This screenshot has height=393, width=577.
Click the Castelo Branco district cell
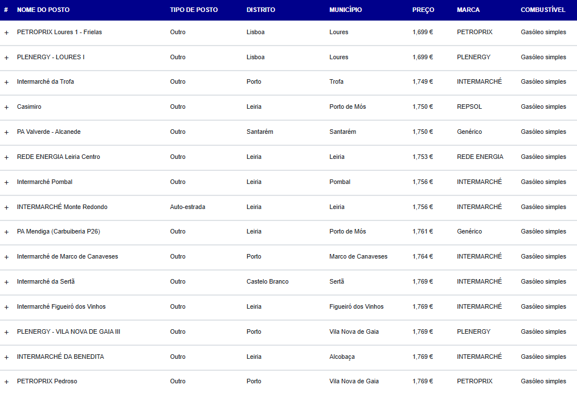coord(268,281)
